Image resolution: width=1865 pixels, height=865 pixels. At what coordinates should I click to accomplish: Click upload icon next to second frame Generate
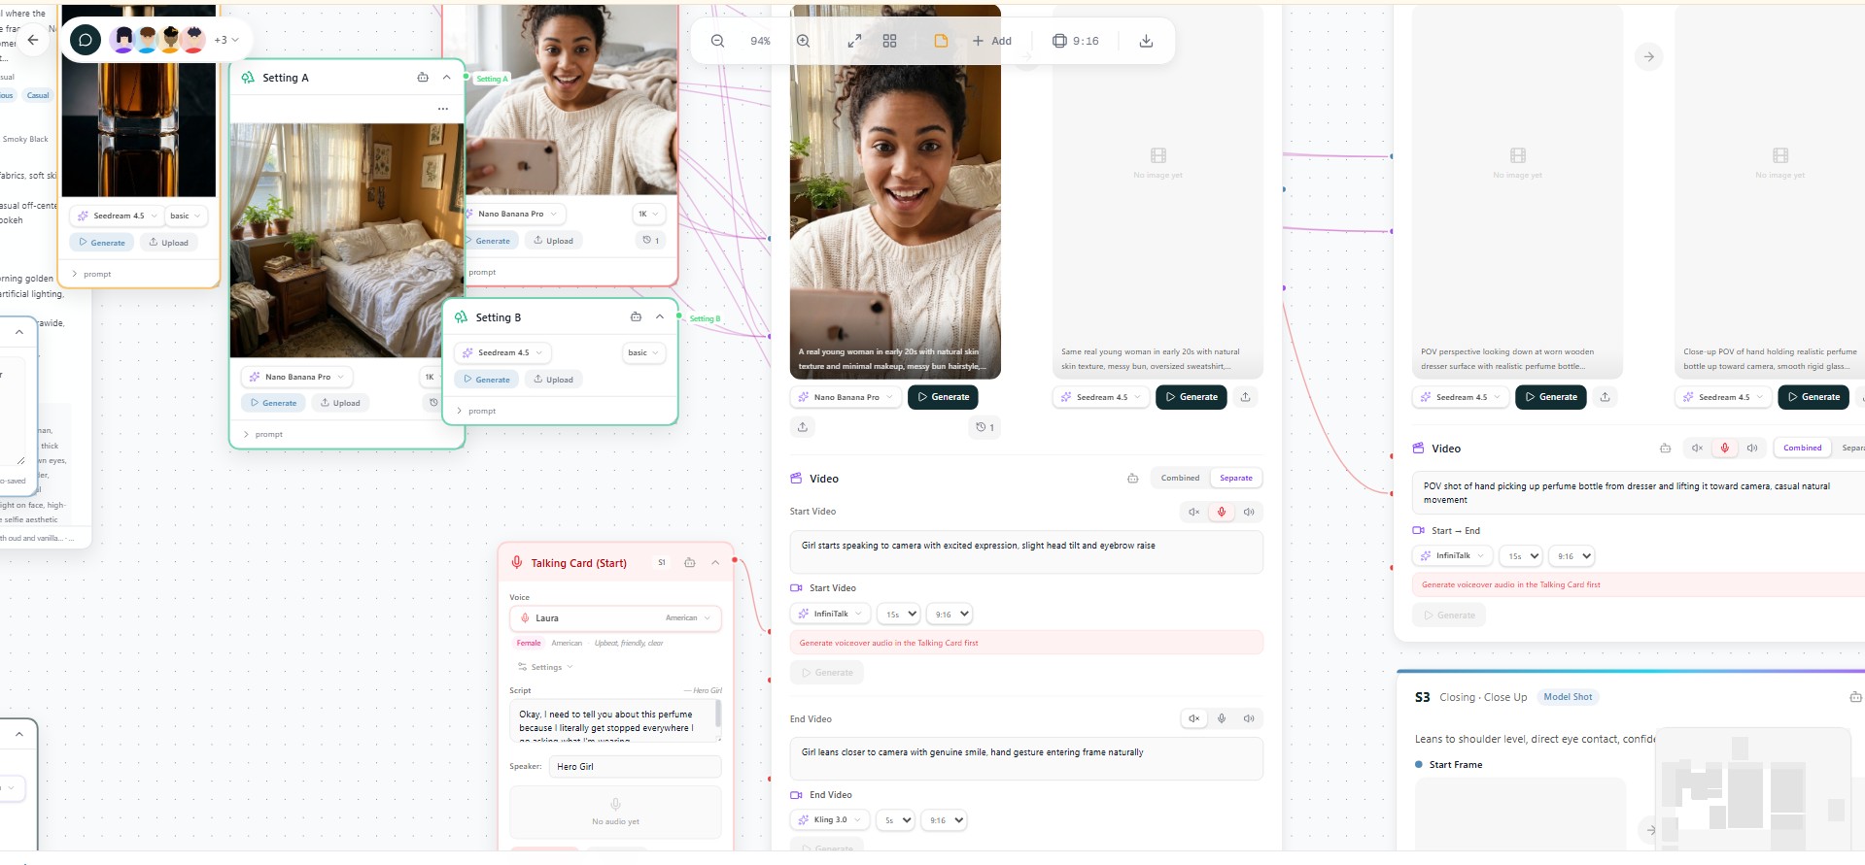click(x=1245, y=397)
